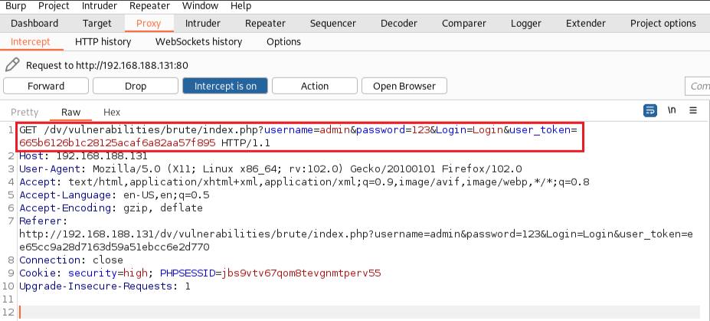Viewport: 710px width, 321px height.
Task: Open the proxy Options sub-tab
Action: pos(284,42)
